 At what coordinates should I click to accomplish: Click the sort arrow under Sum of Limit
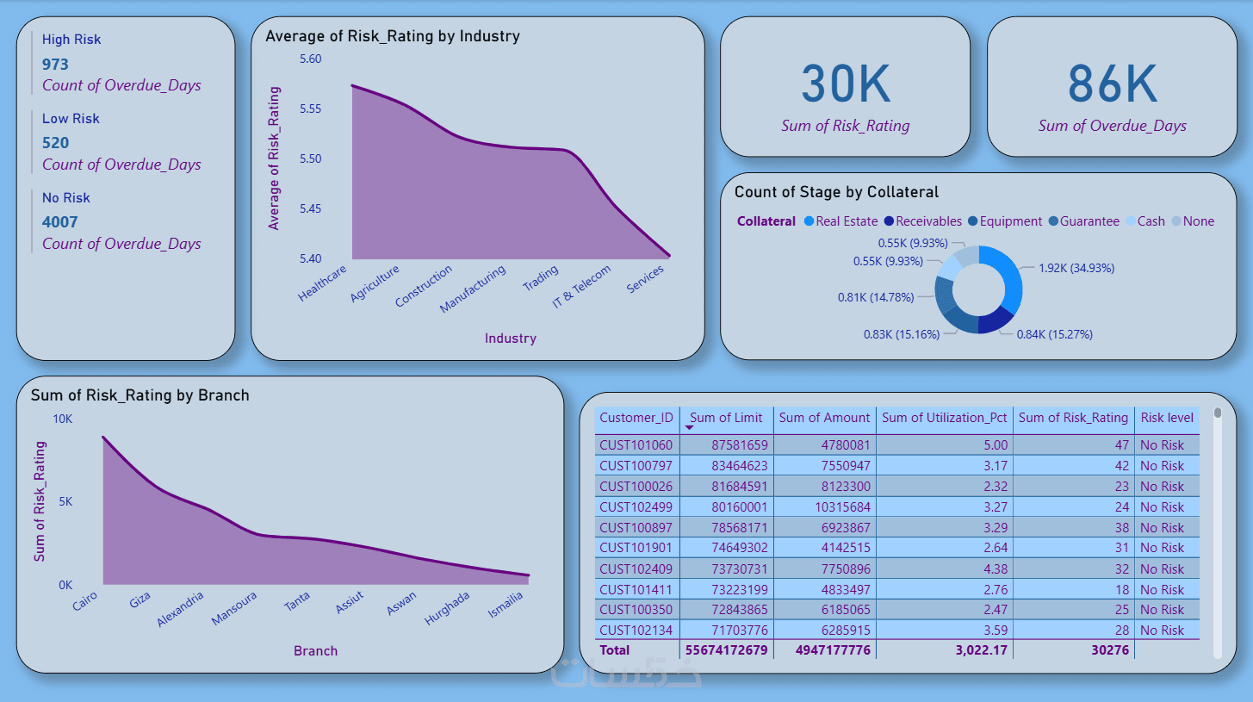pos(689,428)
